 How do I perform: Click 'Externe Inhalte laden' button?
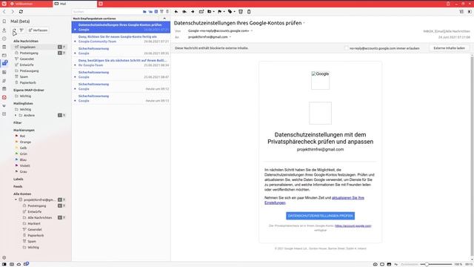point(449,48)
